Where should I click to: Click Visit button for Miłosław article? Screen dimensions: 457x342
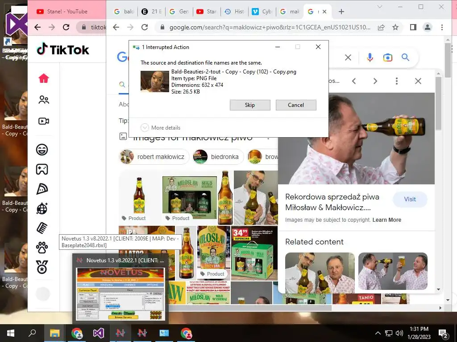(410, 199)
